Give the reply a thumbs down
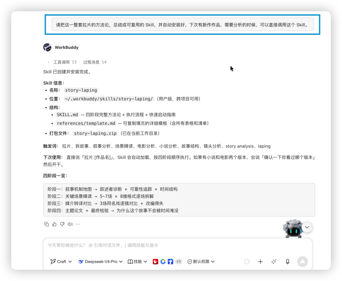The image size is (342, 281). (62, 224)
